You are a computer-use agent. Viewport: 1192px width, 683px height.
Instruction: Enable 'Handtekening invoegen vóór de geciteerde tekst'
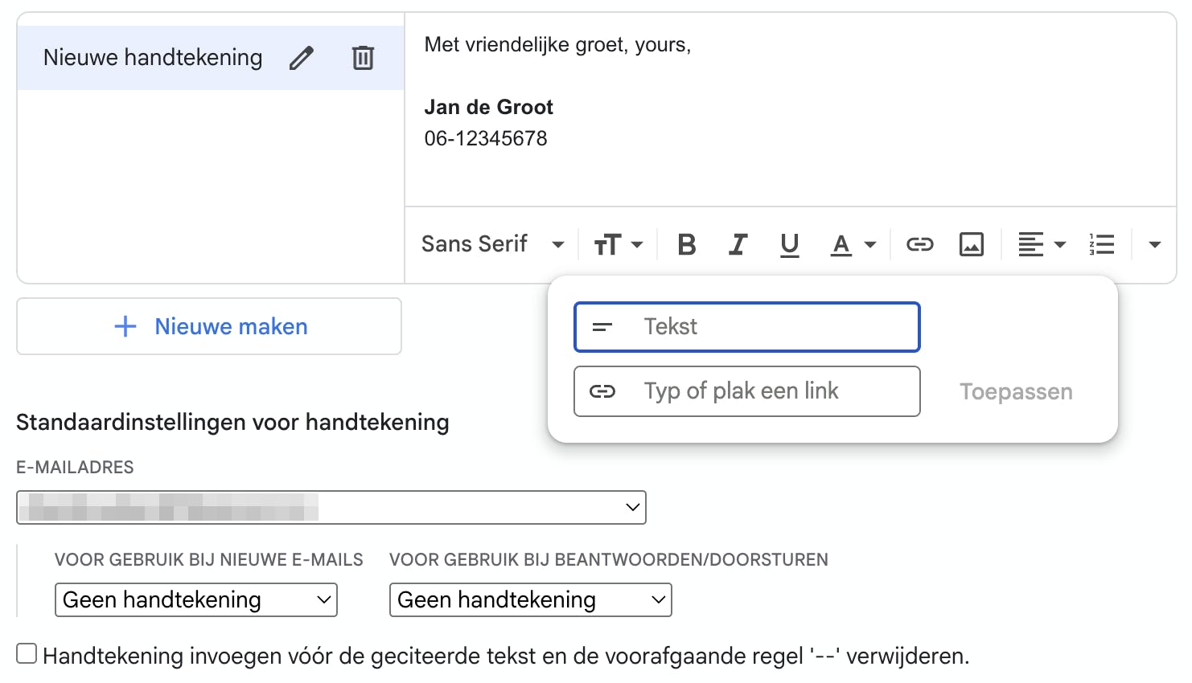[27, 653]
